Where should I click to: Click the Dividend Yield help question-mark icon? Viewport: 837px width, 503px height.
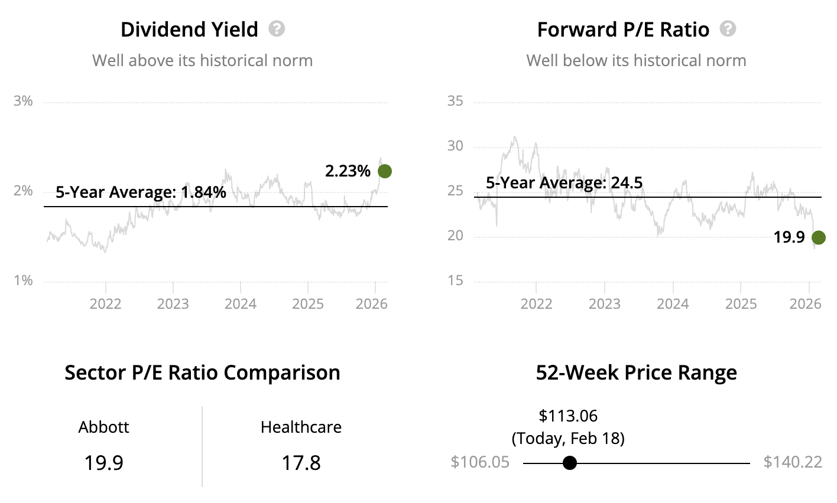point(277,29)
